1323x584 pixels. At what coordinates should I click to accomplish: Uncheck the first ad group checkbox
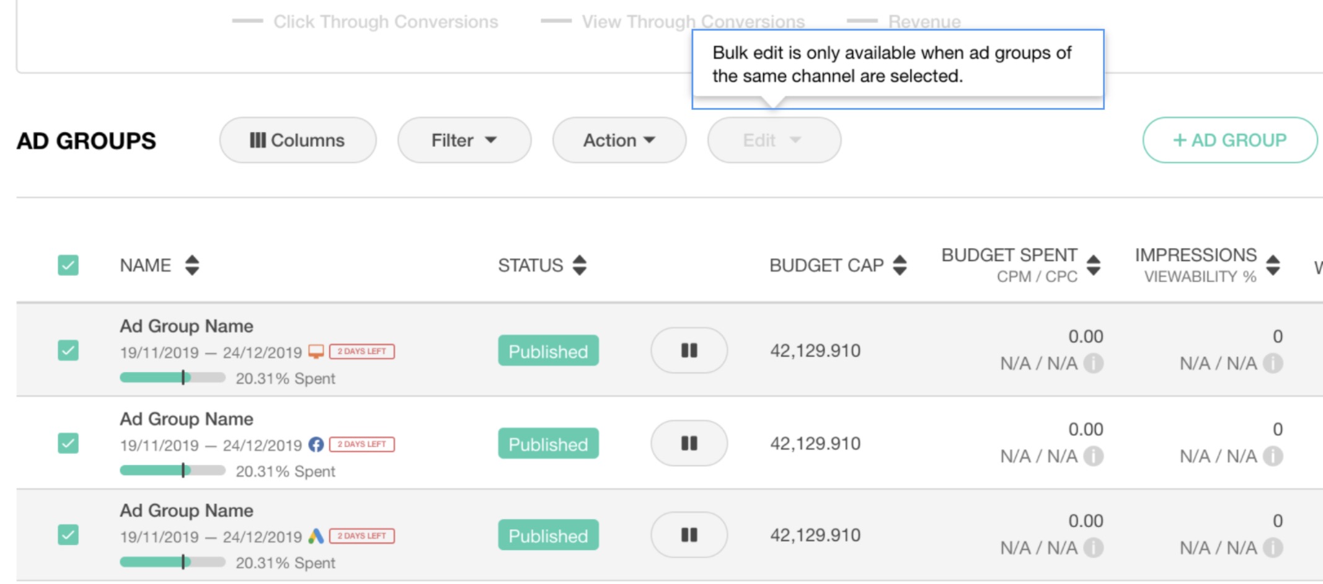tap(68, 351)
